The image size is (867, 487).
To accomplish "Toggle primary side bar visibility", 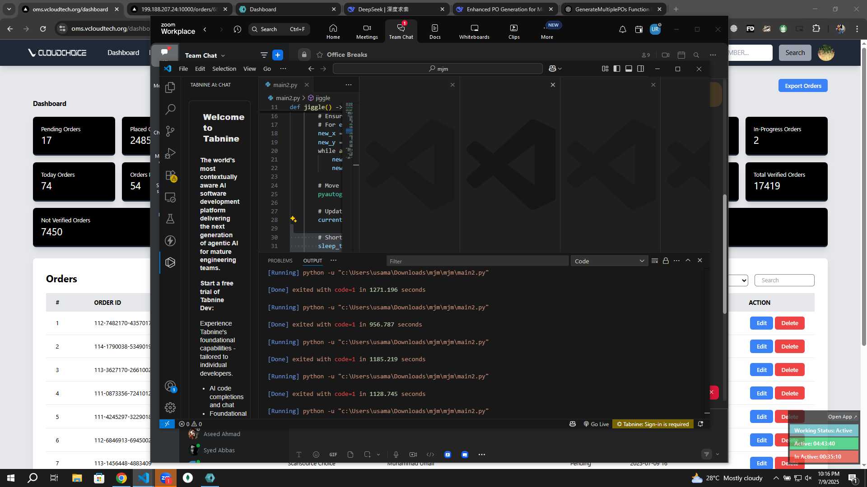I will 617,69.
